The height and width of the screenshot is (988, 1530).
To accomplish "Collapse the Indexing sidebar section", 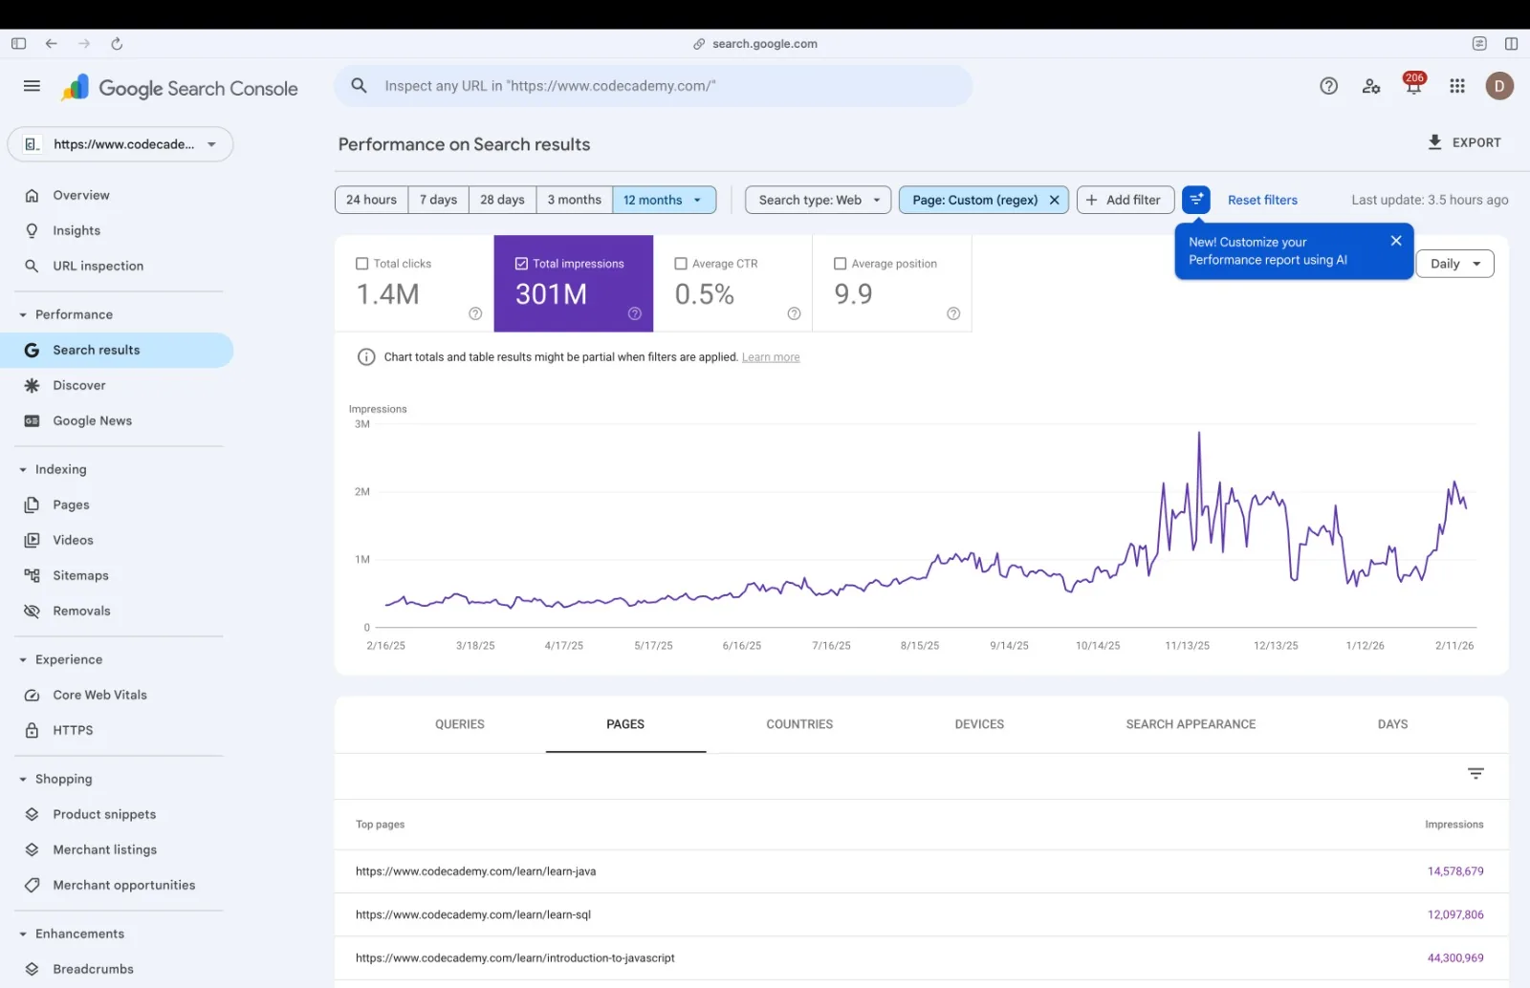I will [23, 469].
